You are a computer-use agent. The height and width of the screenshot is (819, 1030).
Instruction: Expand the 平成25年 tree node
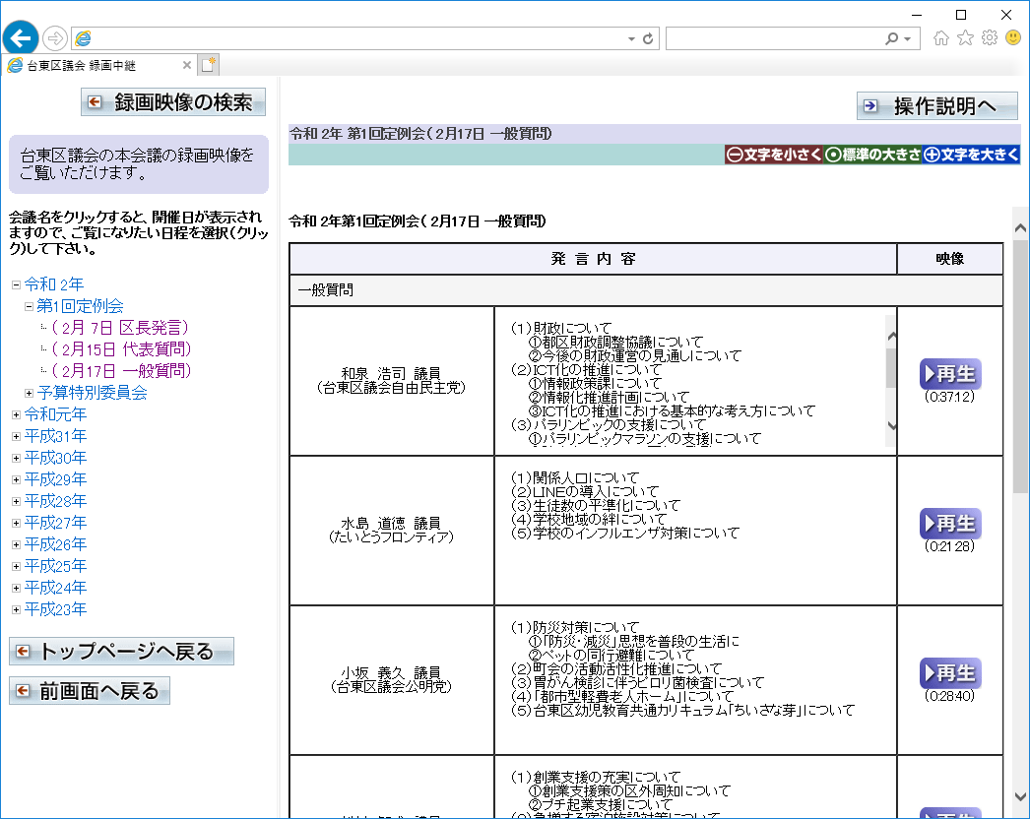17,566
